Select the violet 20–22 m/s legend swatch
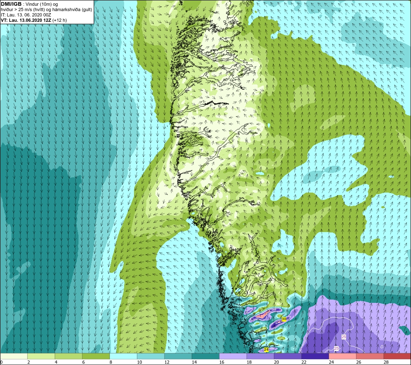 pyautogui.click(x=288, y=356)
